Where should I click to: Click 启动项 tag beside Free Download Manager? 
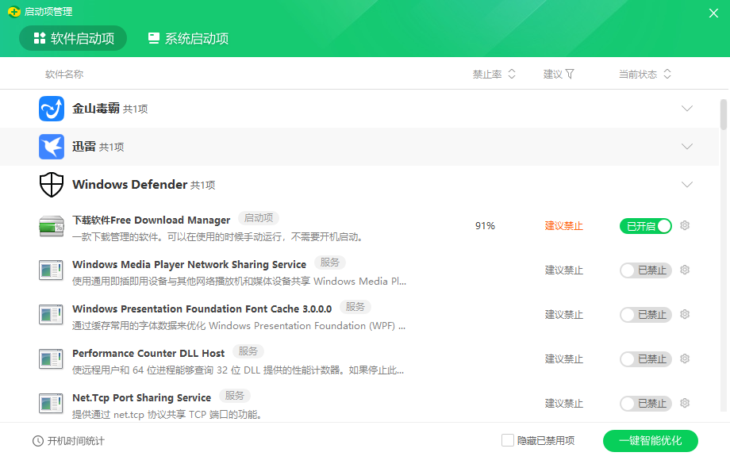(259, 217)
